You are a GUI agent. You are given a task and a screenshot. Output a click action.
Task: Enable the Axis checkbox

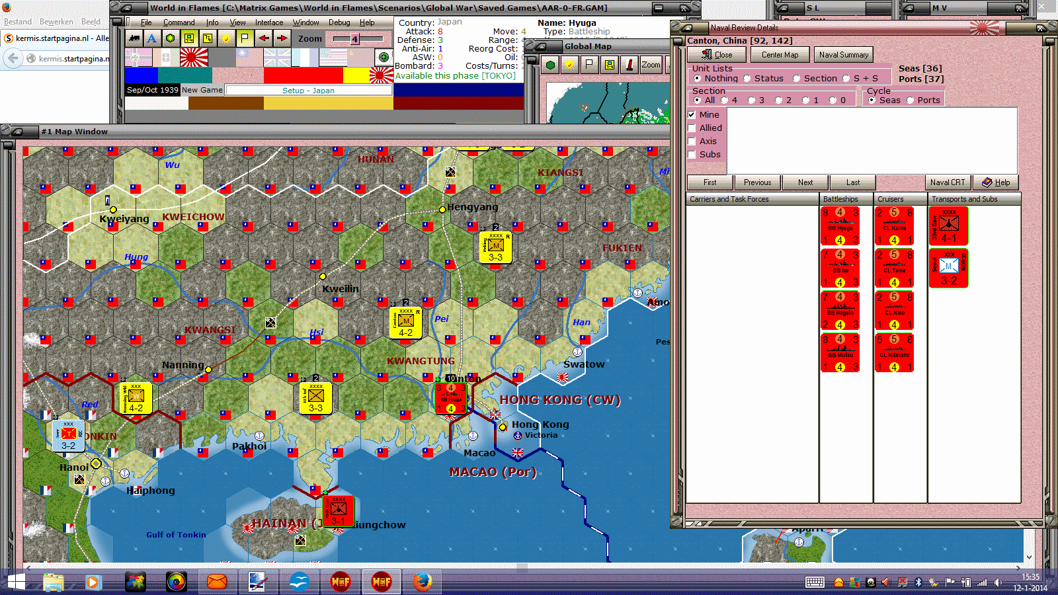692,141
